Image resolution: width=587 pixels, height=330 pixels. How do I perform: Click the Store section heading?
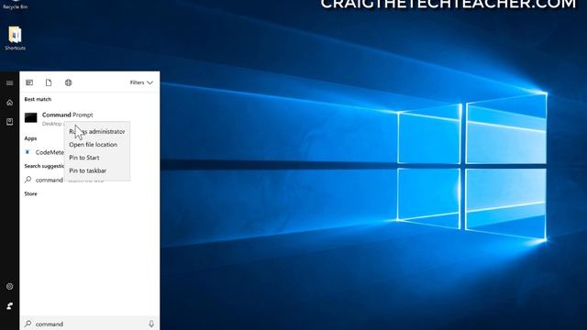click(x=30, y=193)
